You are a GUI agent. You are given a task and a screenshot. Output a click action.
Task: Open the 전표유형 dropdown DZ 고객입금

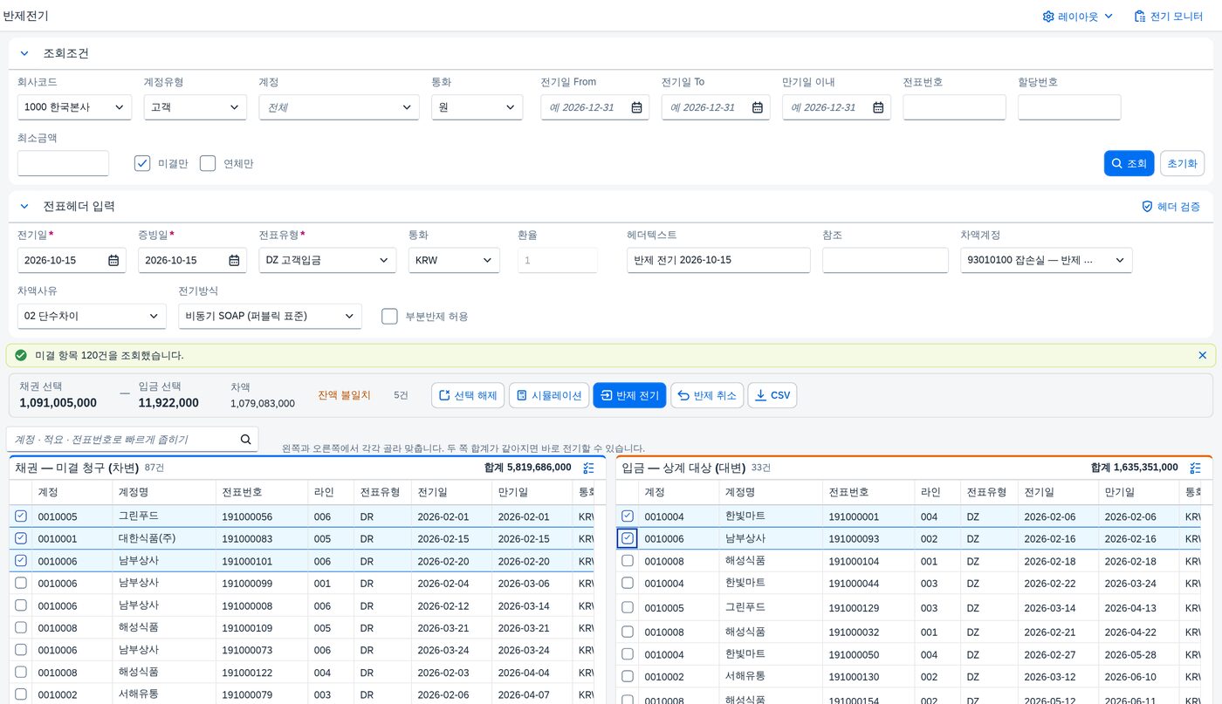[327, 260]
